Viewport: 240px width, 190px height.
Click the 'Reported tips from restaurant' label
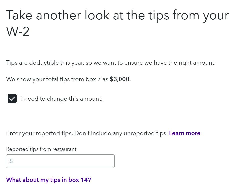(41, 149)
